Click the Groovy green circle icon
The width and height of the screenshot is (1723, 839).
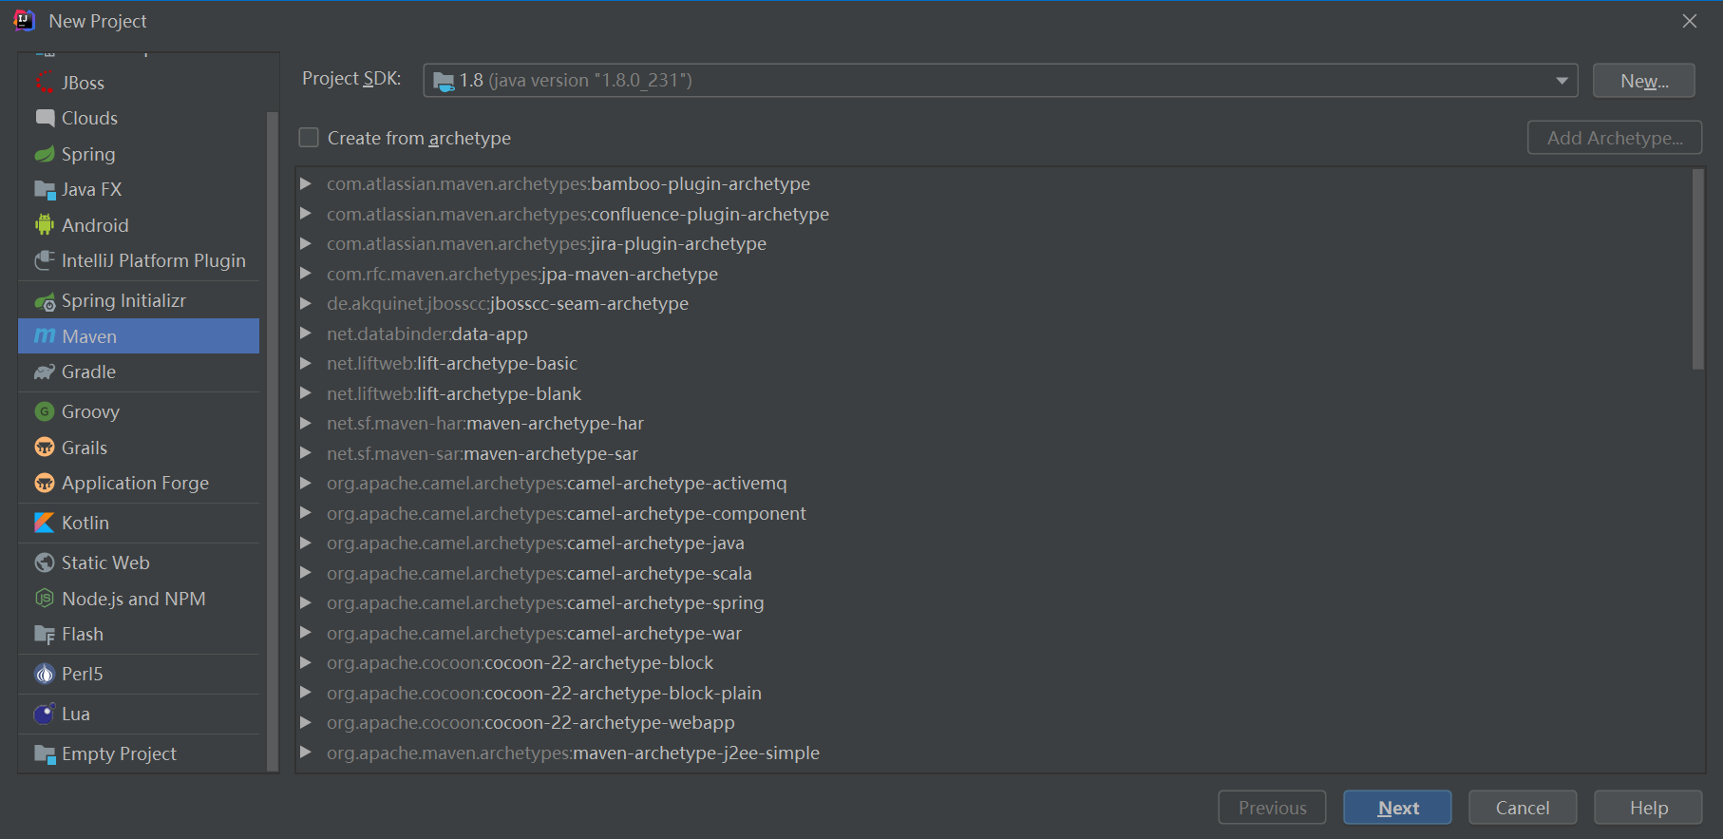tap(45, 411)
